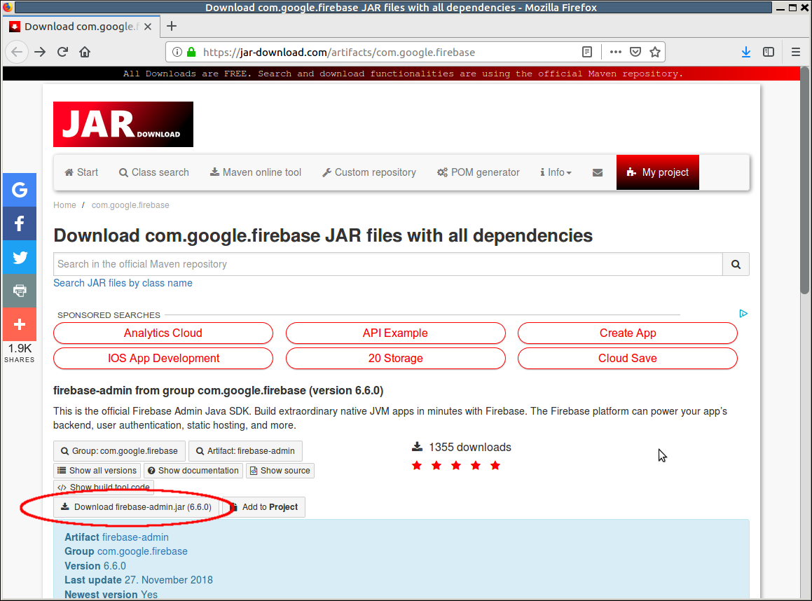812x601 pixels.
Task: Rate with the fifth red star
Action: click(x=495, y=466)
